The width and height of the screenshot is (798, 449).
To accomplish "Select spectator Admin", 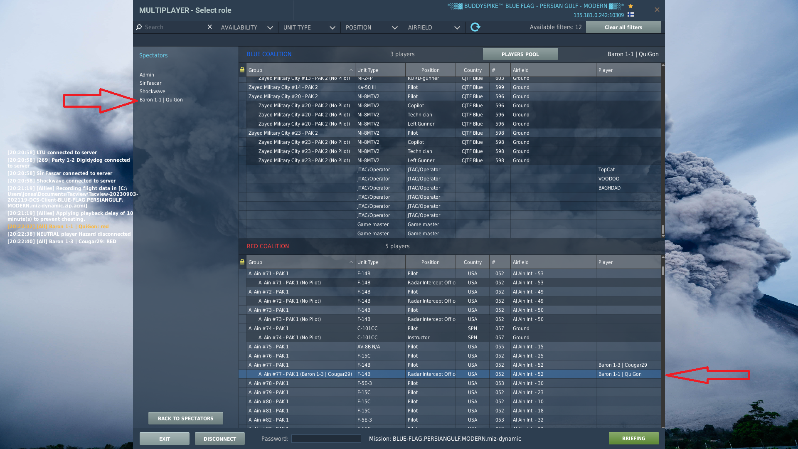I will pos(147,75).
